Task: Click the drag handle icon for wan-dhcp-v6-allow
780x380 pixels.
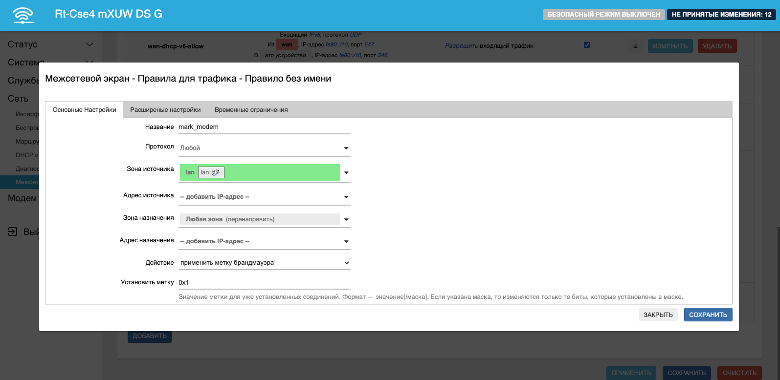Action: pyautogui.click(x=635, y=46)
